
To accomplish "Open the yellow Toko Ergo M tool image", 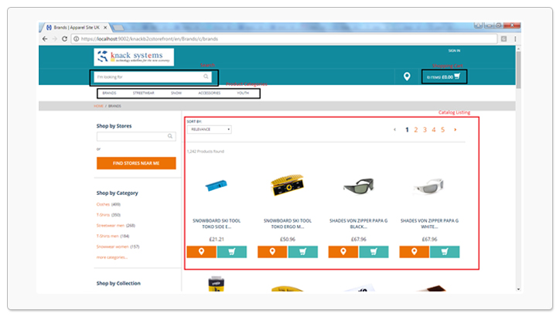I will pos(287,185).
